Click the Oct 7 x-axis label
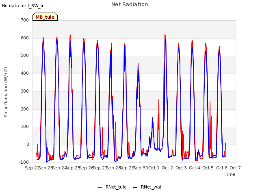Screen dimensions: 260x195 click(235, 168)
